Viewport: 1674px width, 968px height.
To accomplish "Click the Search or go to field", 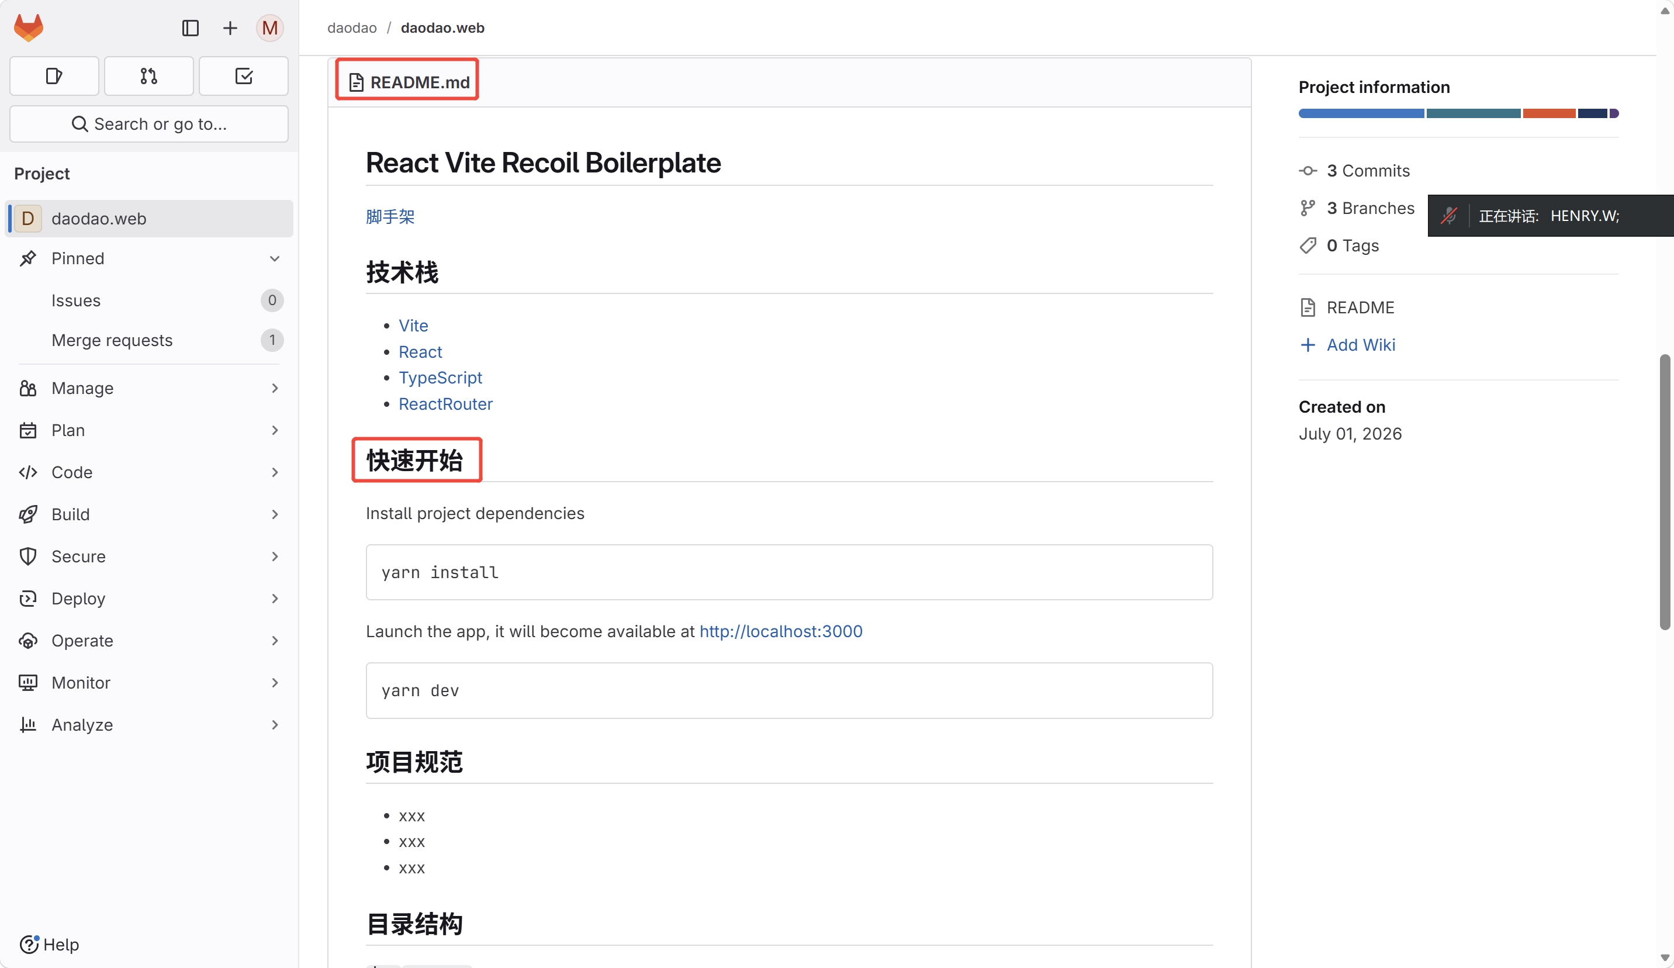I will coord(149,125).
